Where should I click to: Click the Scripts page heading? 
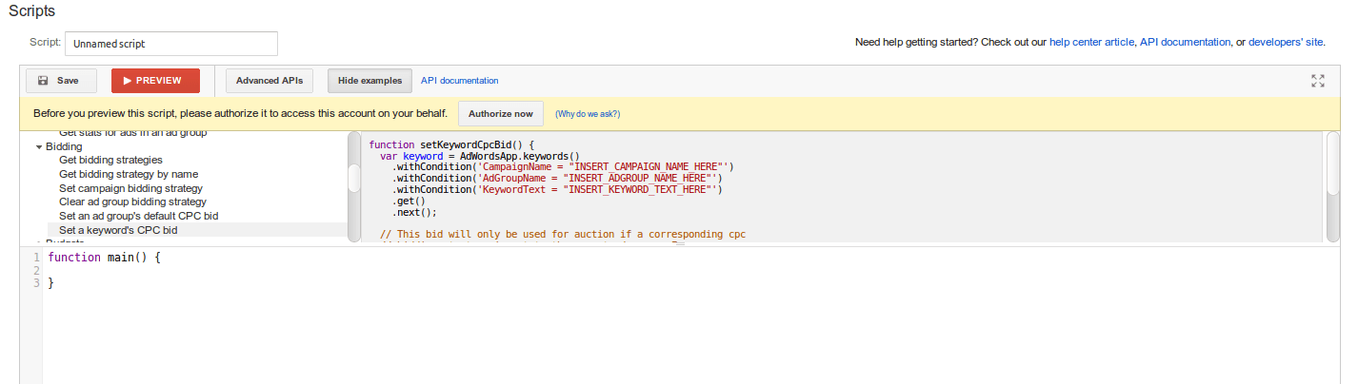pyautogui.click(x=31, y=10)
